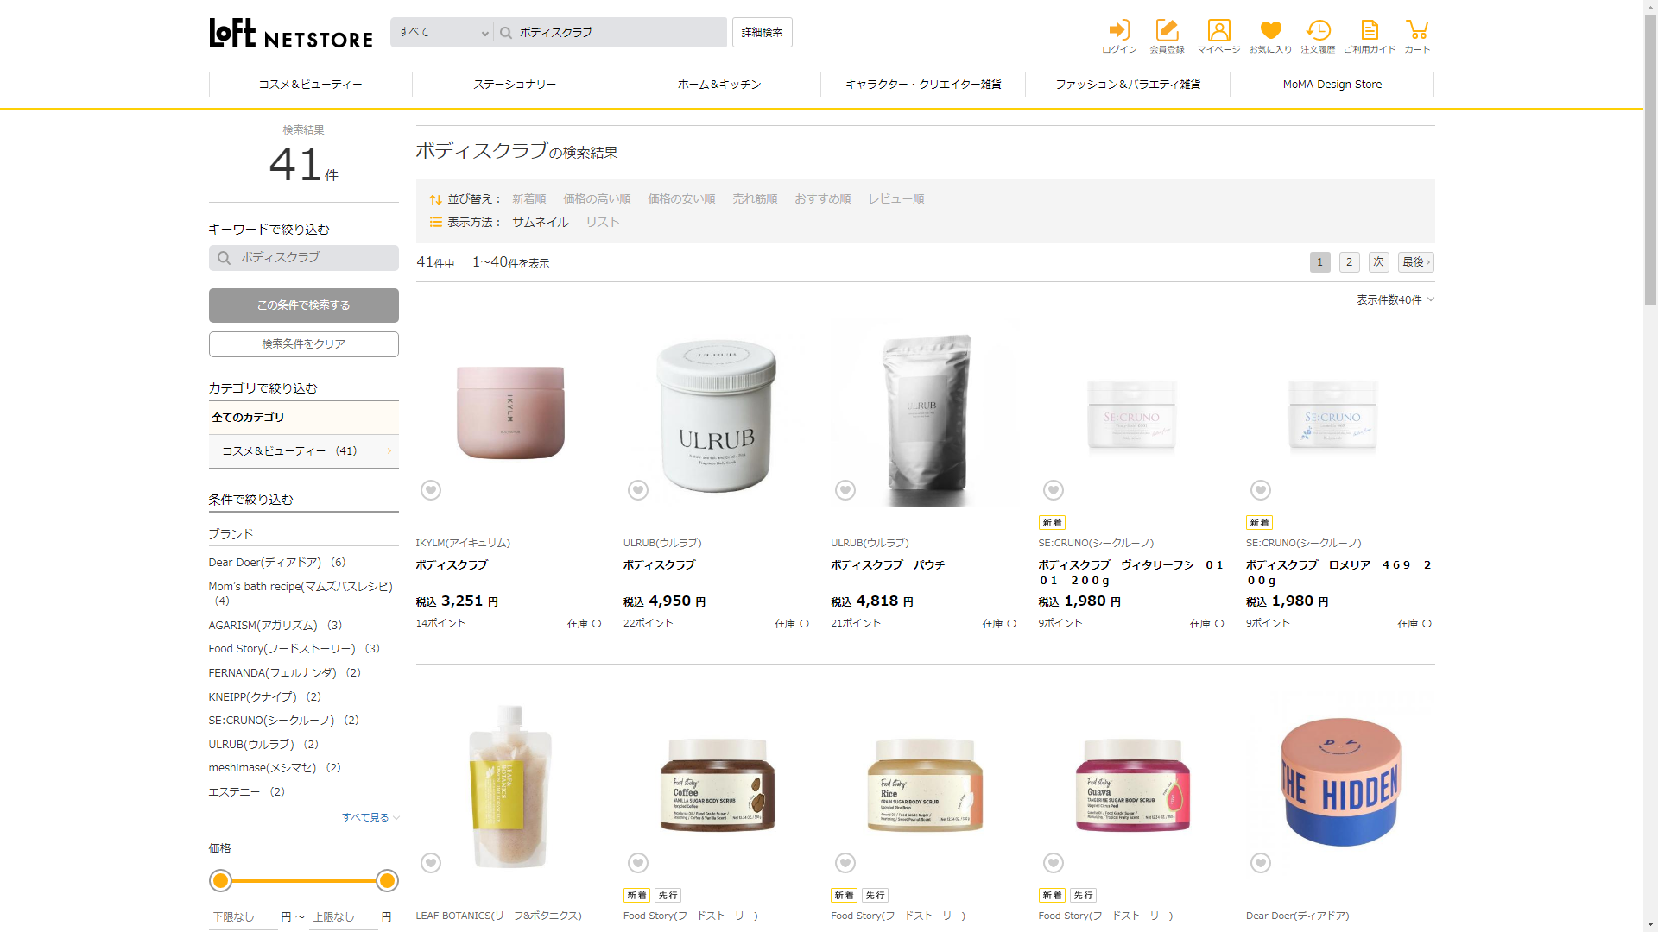Open the コスメ&ビューティー menu

tap(311, 85)
